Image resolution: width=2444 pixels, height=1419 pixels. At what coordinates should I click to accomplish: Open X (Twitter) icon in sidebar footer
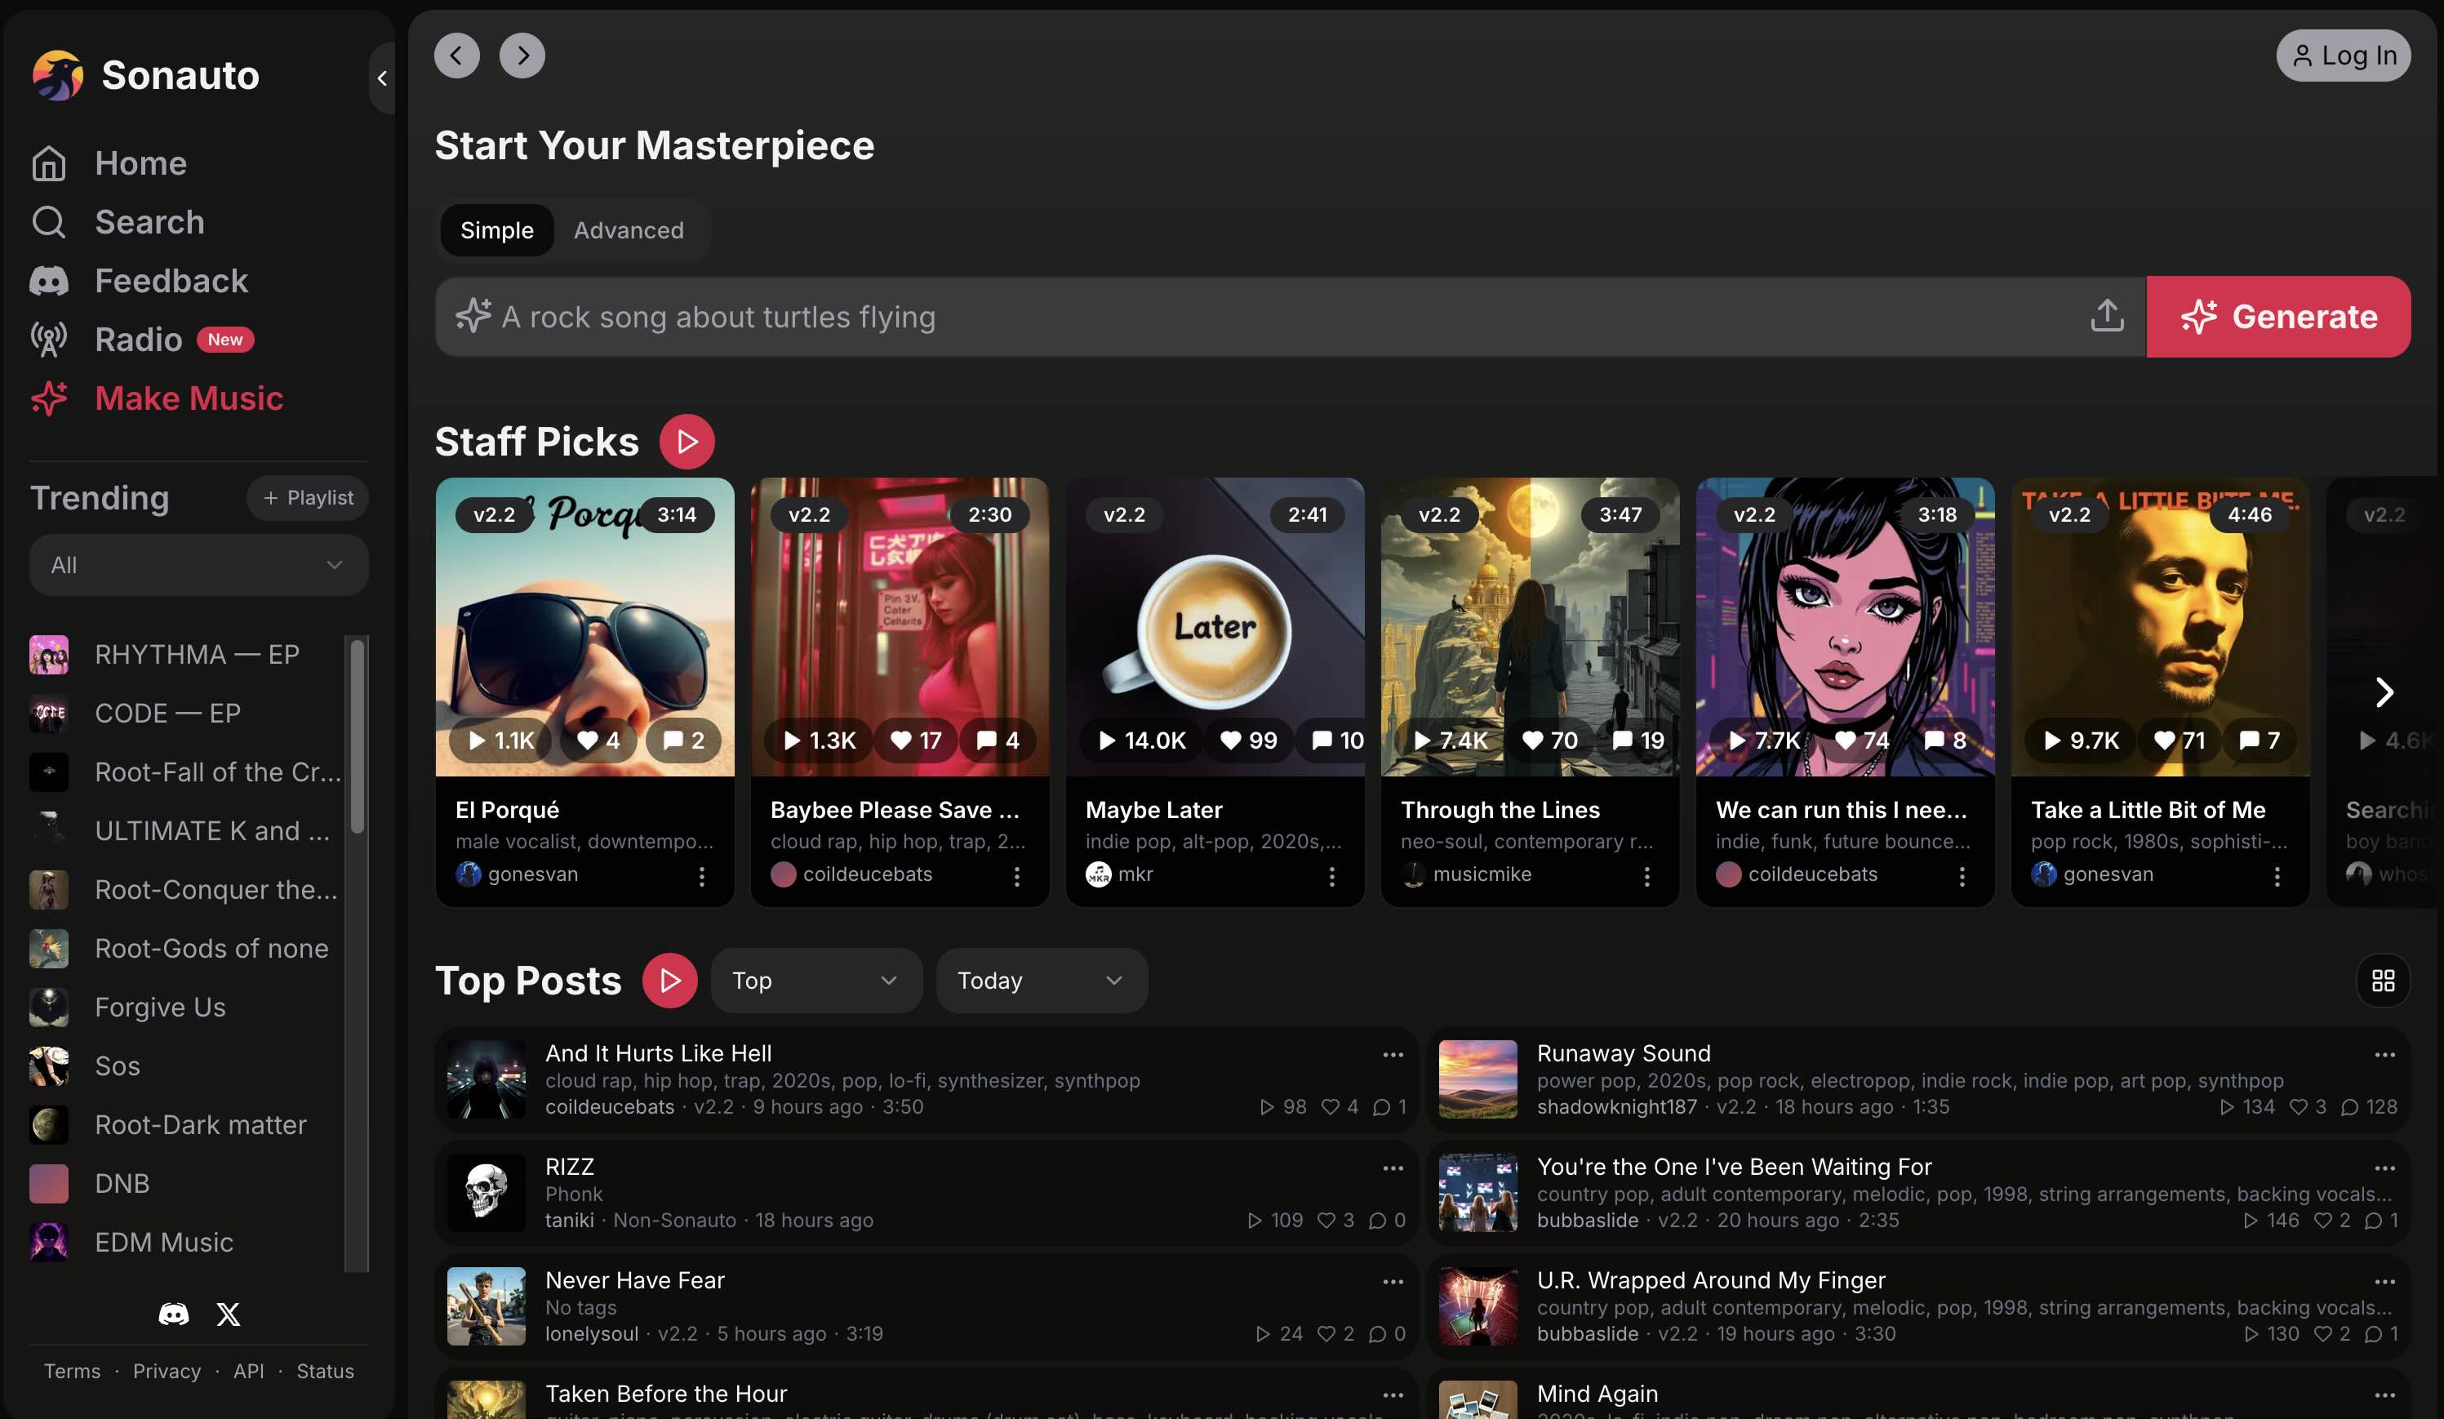228,1314
